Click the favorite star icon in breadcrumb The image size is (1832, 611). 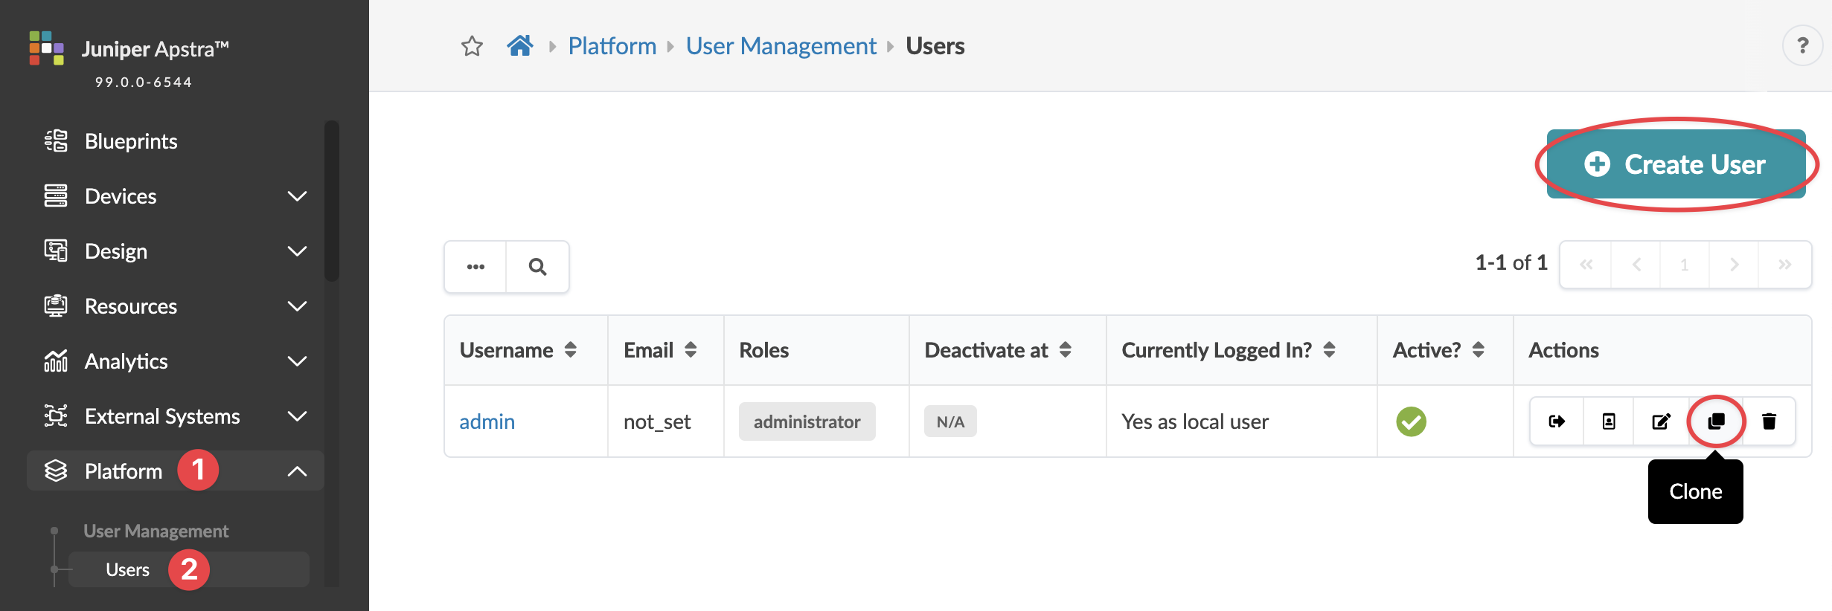pyautogui.click(x=472, y=46)
